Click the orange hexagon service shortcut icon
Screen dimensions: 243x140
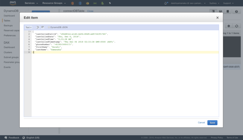click(x=72, y=3)
